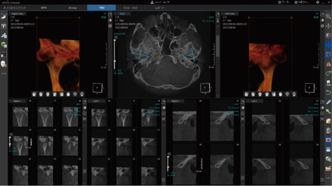Open the patient 210 CT TMJ dropdown
332x186 pixels.
pyautogui.click(x=160, y=2)
